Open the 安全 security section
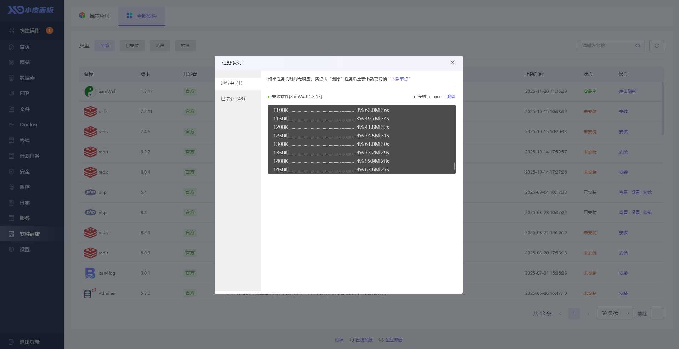 point(24,171)
